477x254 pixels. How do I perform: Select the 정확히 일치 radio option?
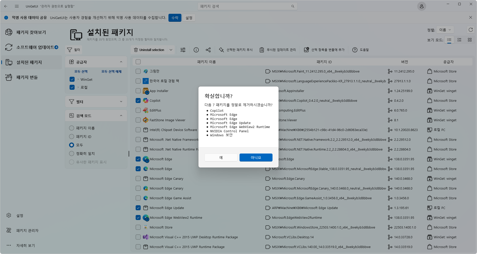(x=72, y=153)
